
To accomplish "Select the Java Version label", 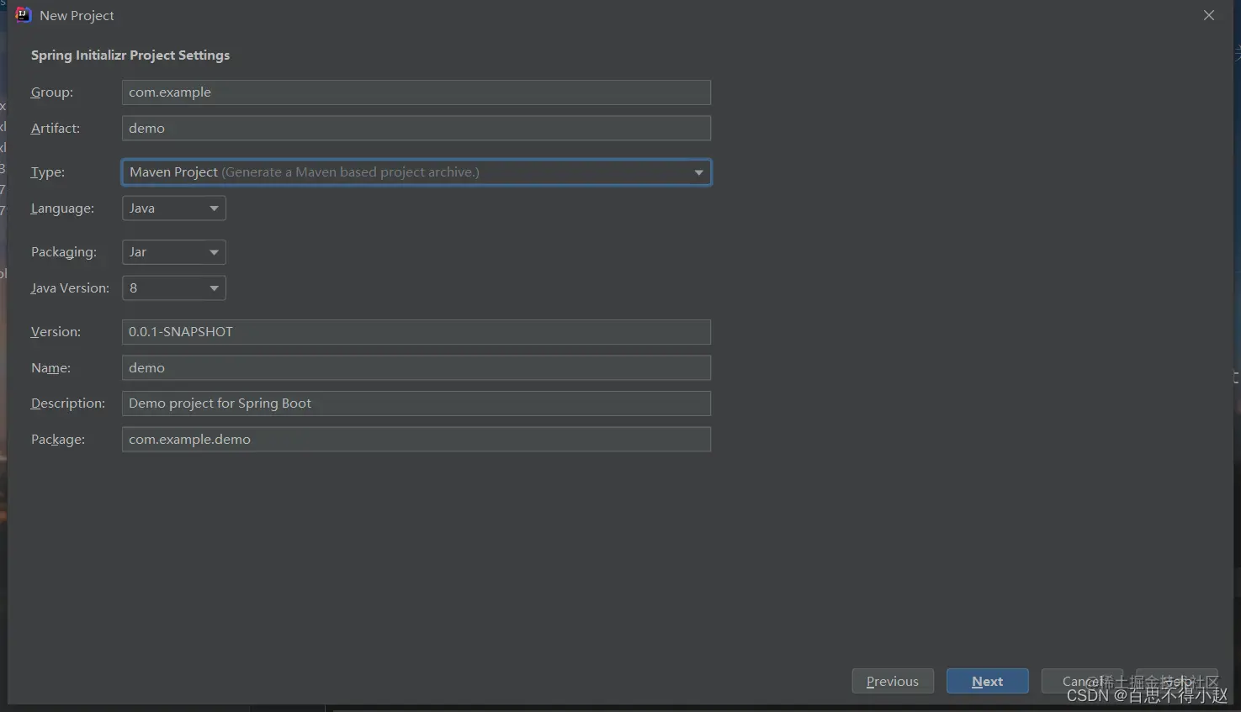I will 70,288.
